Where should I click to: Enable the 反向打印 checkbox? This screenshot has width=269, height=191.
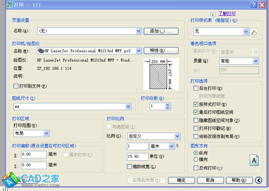195,168
